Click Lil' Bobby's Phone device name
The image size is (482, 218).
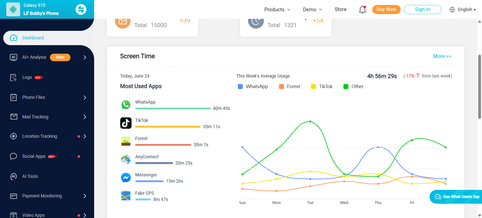pyautogui.click(x=41, y=13)
